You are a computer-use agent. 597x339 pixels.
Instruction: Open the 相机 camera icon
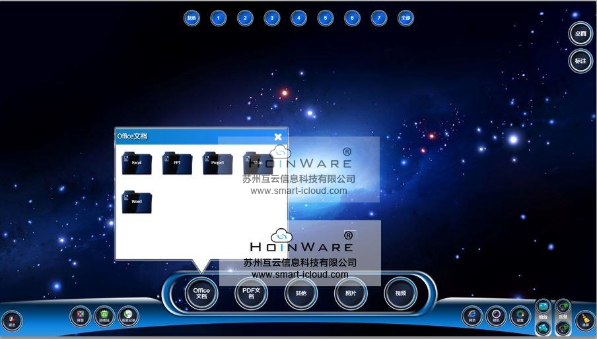[x=496, y=316]
